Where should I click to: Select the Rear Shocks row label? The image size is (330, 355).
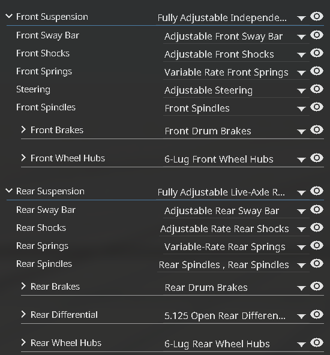pos(41,228)
